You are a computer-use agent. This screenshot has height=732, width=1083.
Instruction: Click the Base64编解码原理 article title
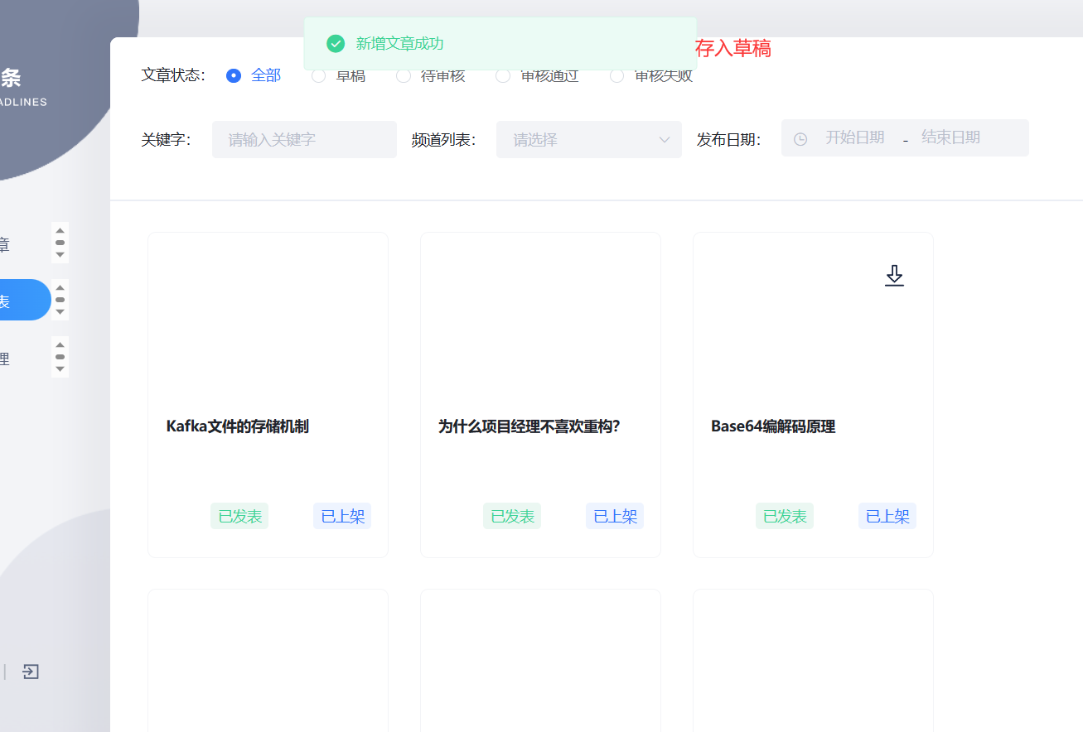coord(773,426)
